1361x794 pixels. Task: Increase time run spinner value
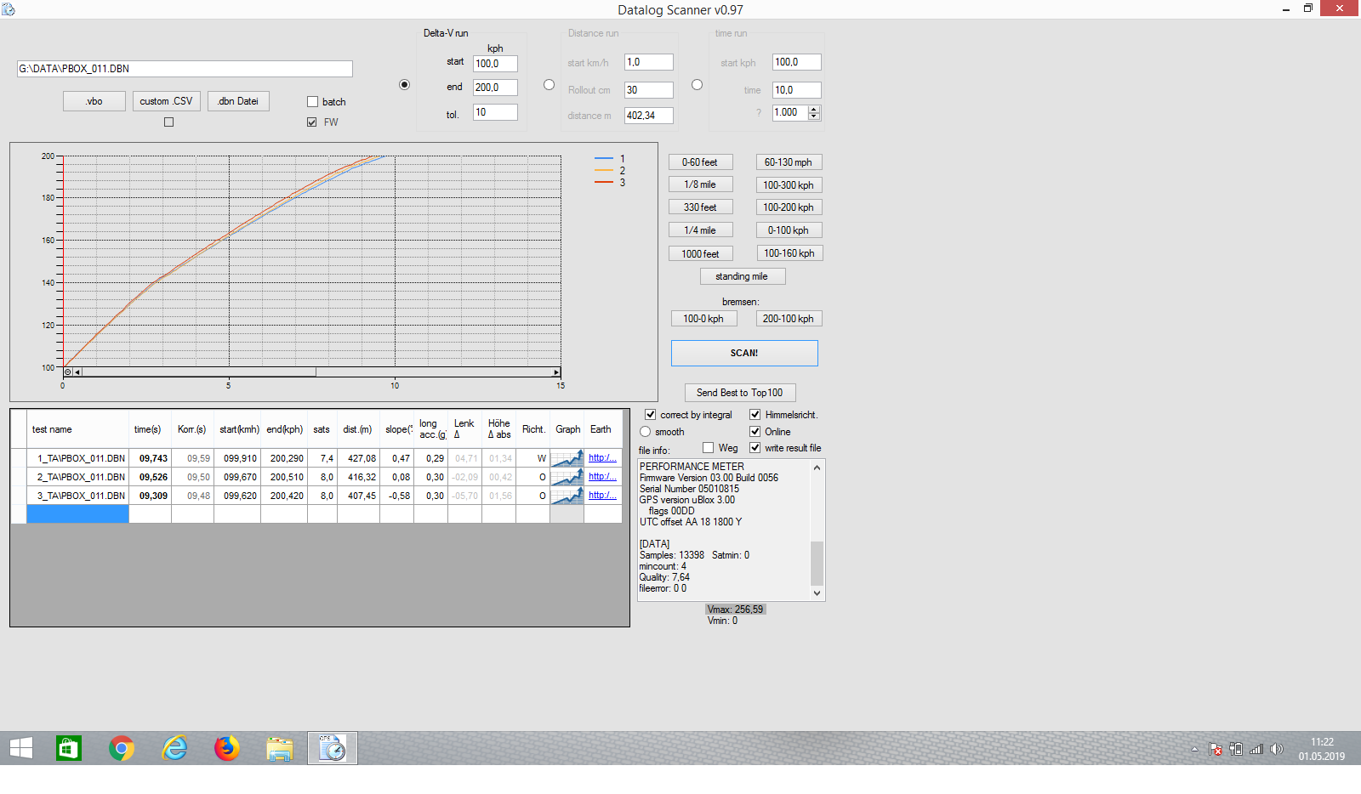tap(814, 109)
